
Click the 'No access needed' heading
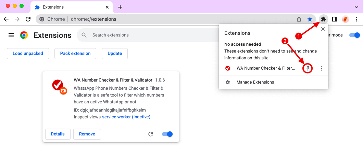pos(242,44)
